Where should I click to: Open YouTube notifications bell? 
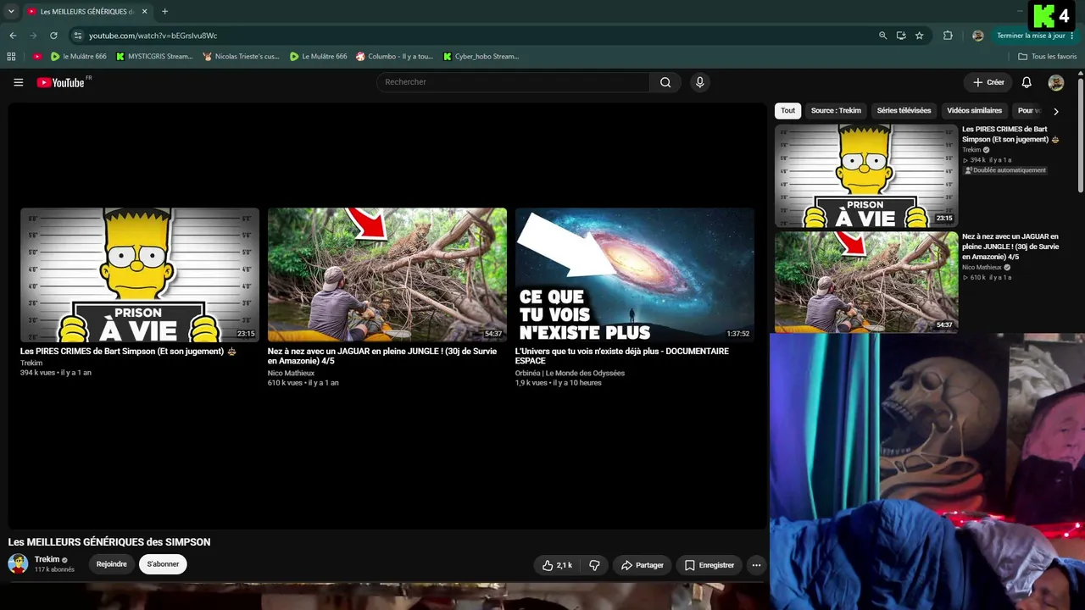(x=1027, y=82)
